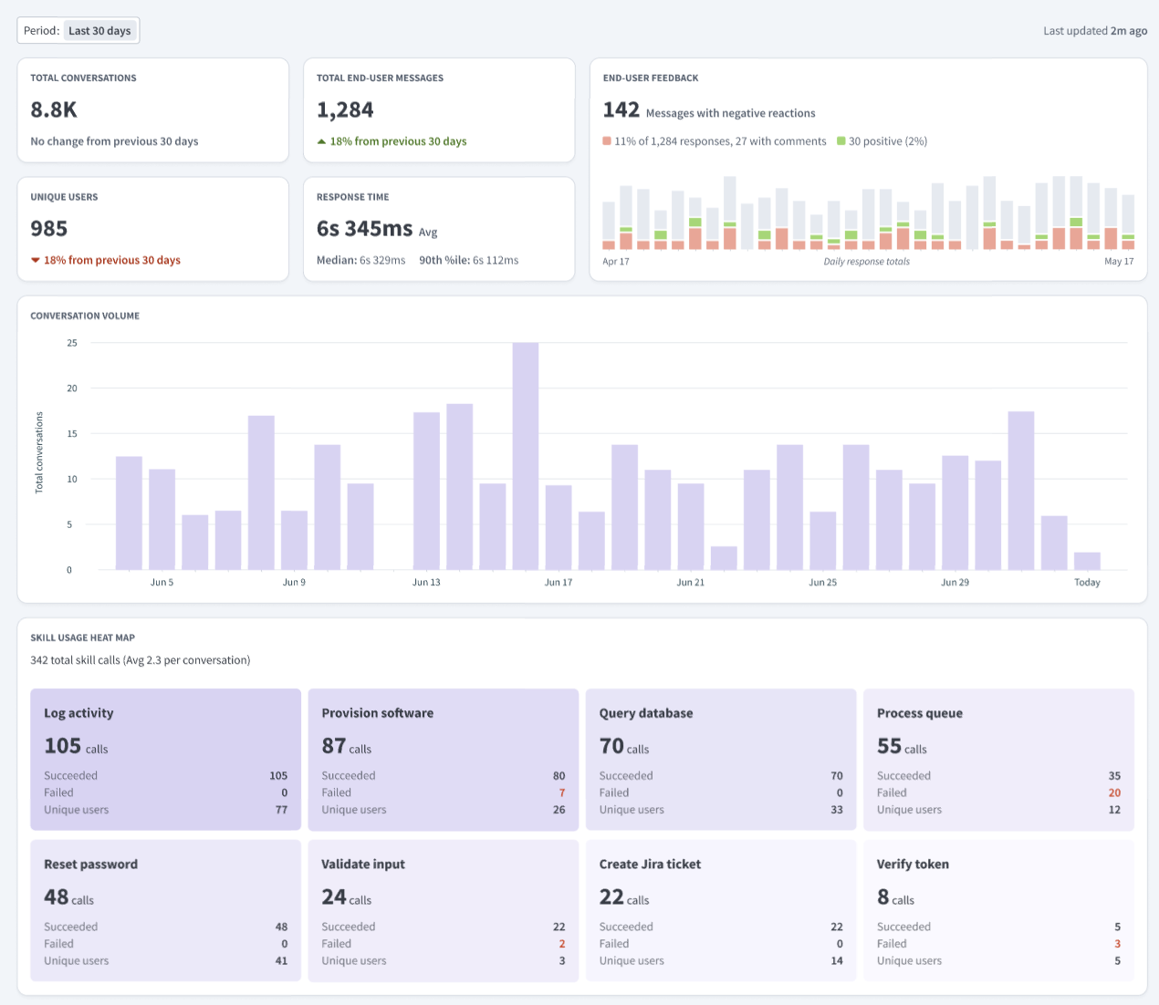Select the Verify token skill card
Image resolution: width=1159 pixels, height=1005 pixels.
click(998, 910)
